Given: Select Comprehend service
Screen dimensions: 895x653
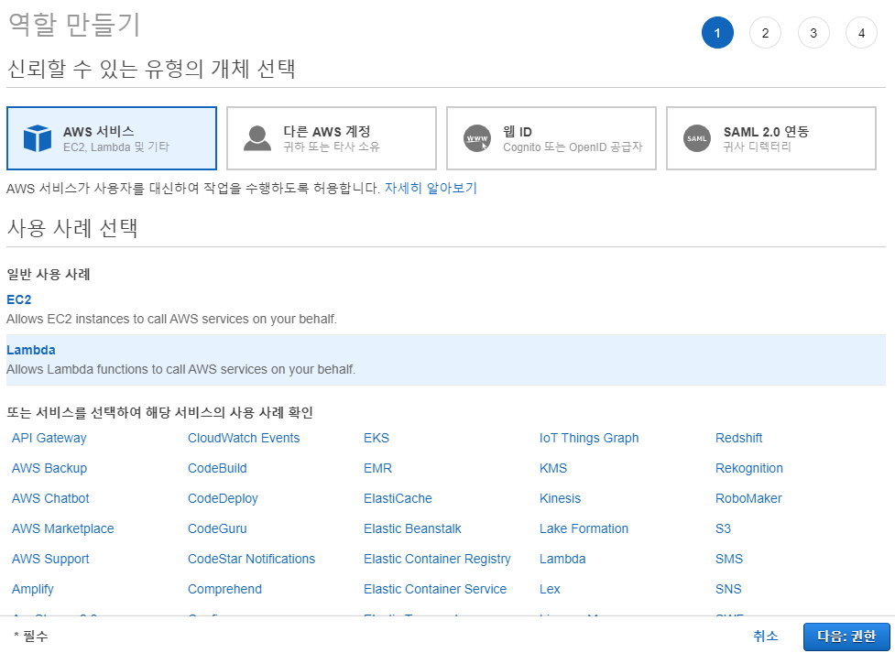Looking at the screenshot, I should (224, 589).
